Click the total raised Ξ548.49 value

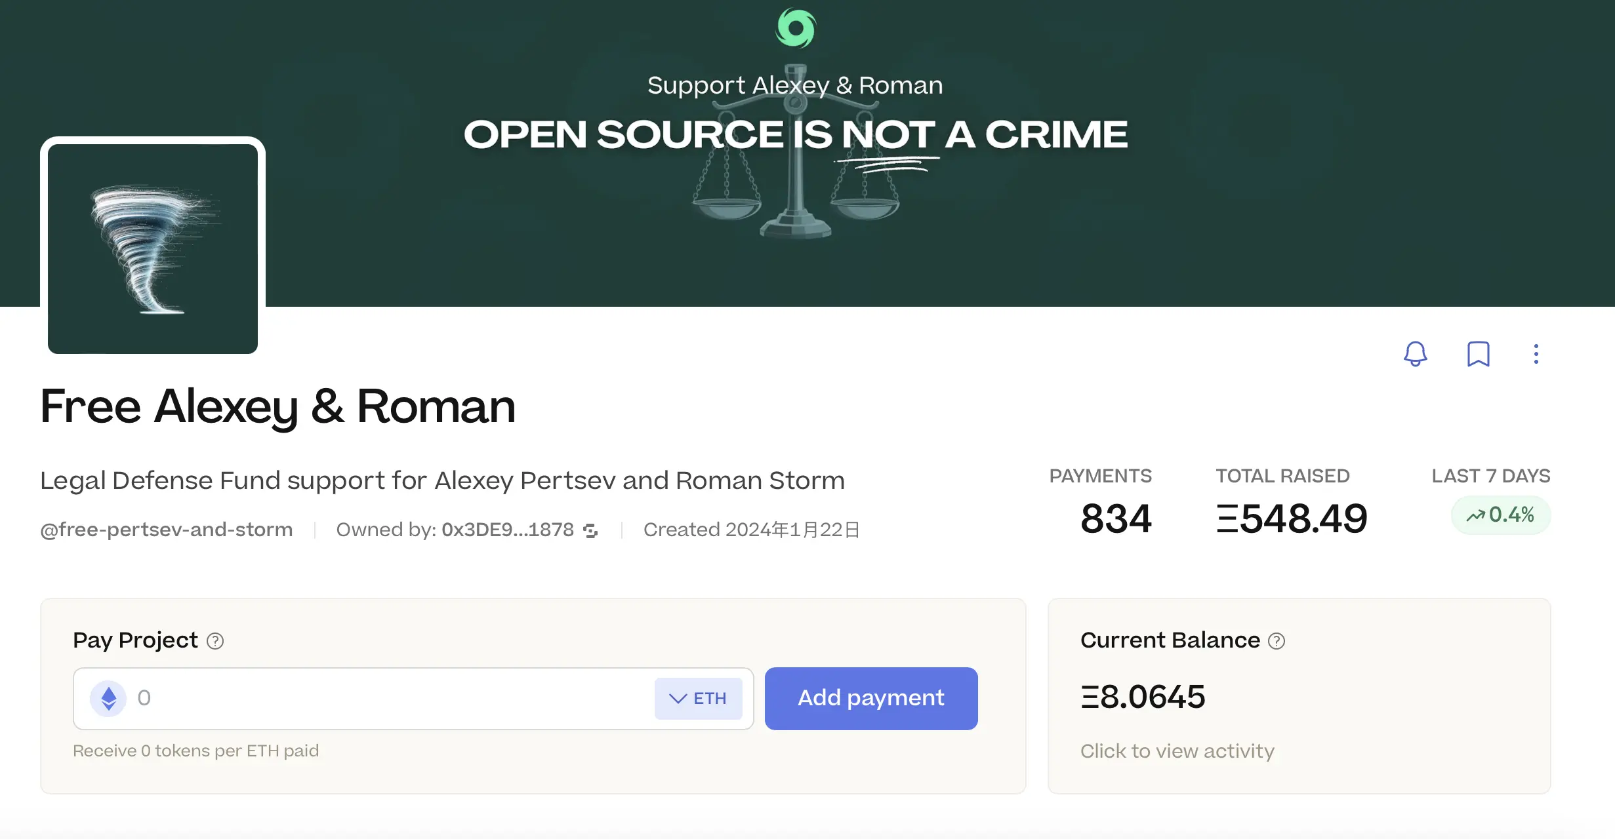point(1292,519)
